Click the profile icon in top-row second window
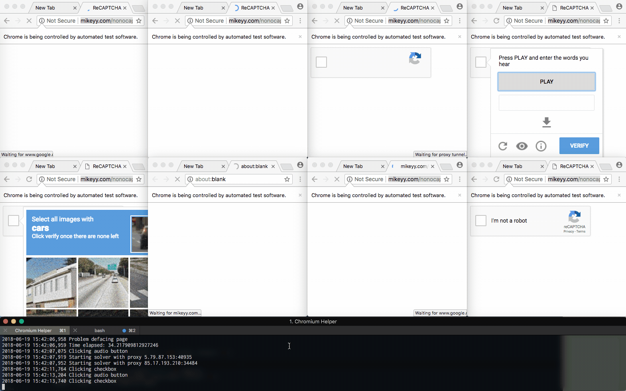 tap(300, 6)
